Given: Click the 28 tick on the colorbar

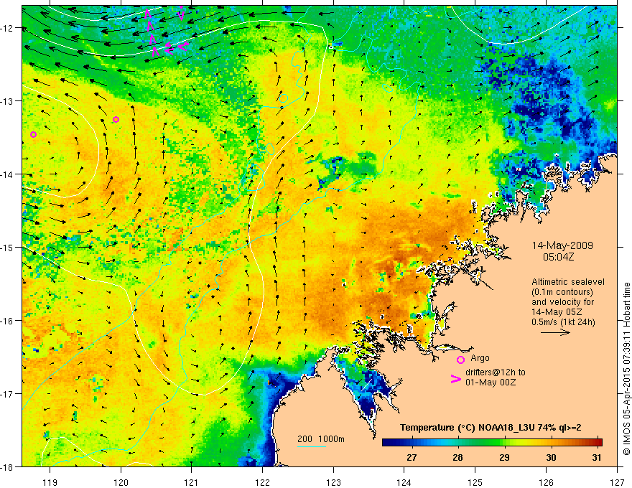Looking at the screenshot, I should 457,457.
